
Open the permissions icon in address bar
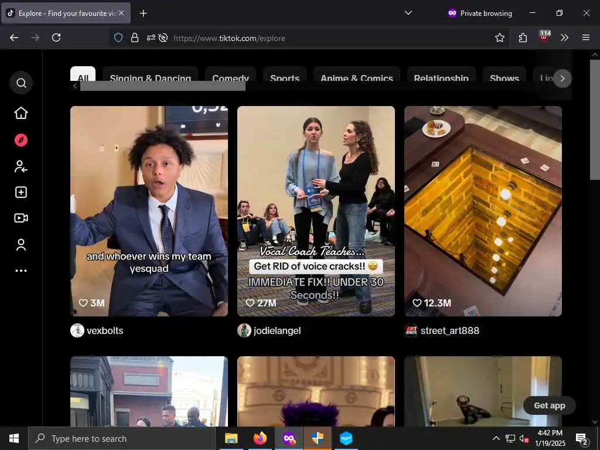point(151,37)
